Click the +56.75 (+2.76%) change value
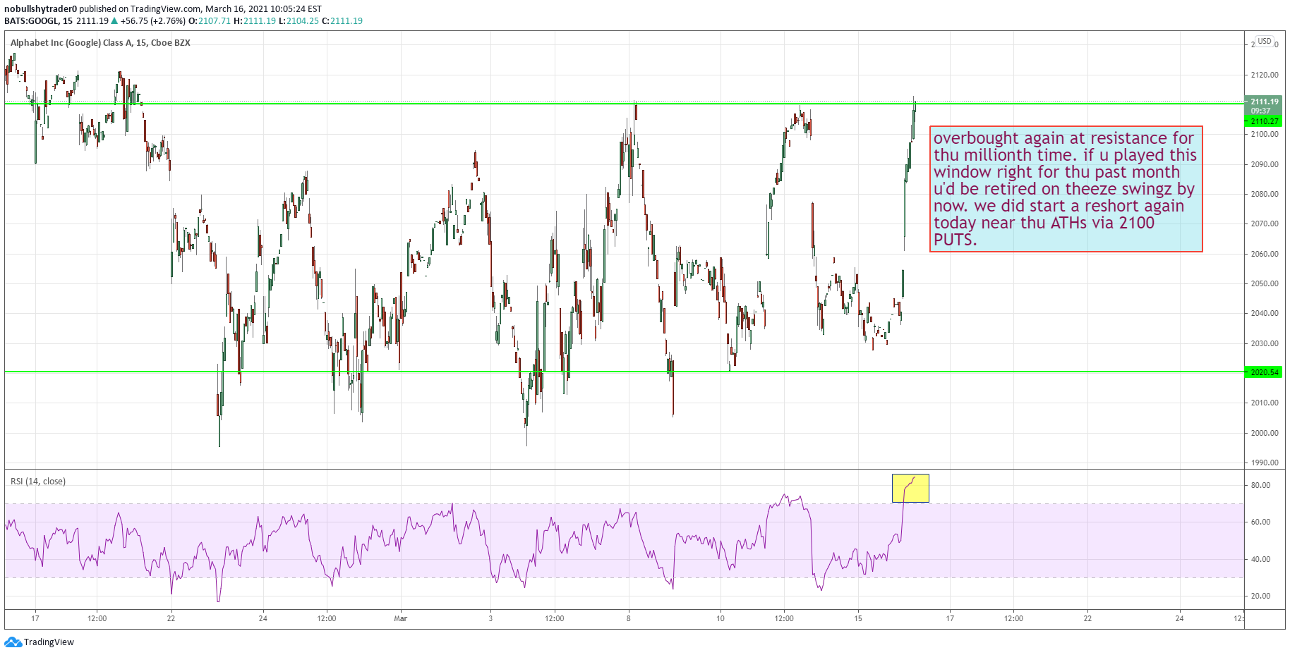Image resolution: width=1290 pixels, height=655 pixels. coord(152,21)
